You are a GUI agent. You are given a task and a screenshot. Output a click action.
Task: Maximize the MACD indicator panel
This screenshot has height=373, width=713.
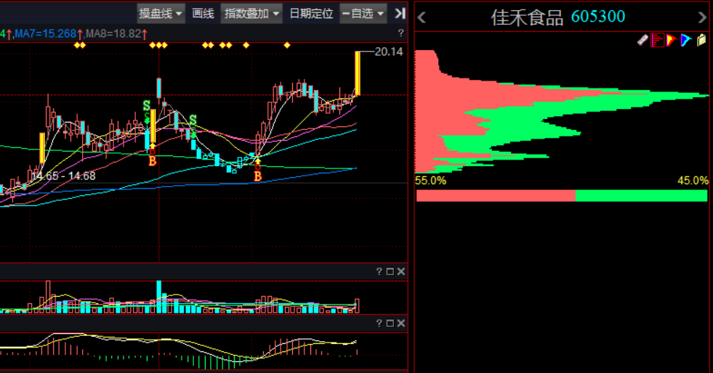click(x=390, y=323)
